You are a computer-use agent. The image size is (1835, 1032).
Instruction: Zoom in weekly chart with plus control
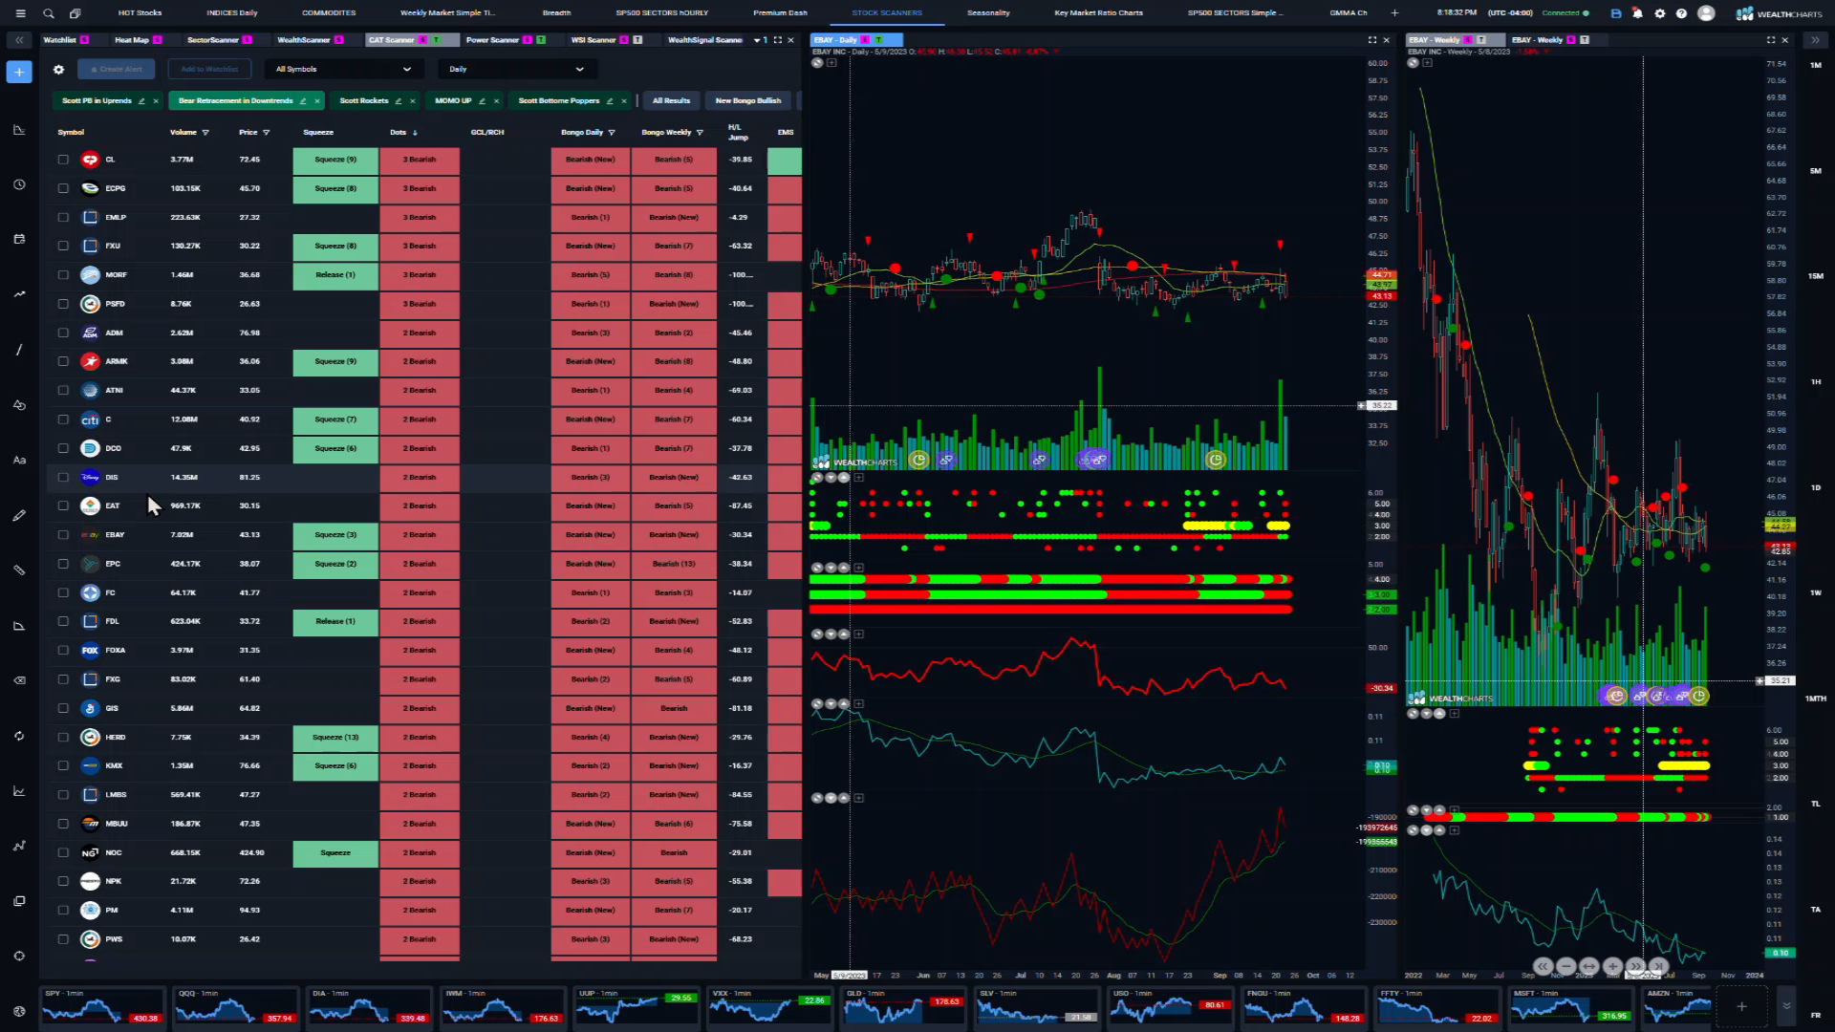pos(1612,966)
